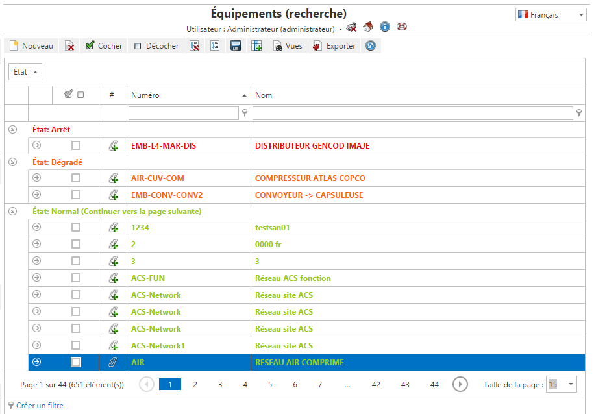Collapse the État: Arrêt group

[13, 130]
